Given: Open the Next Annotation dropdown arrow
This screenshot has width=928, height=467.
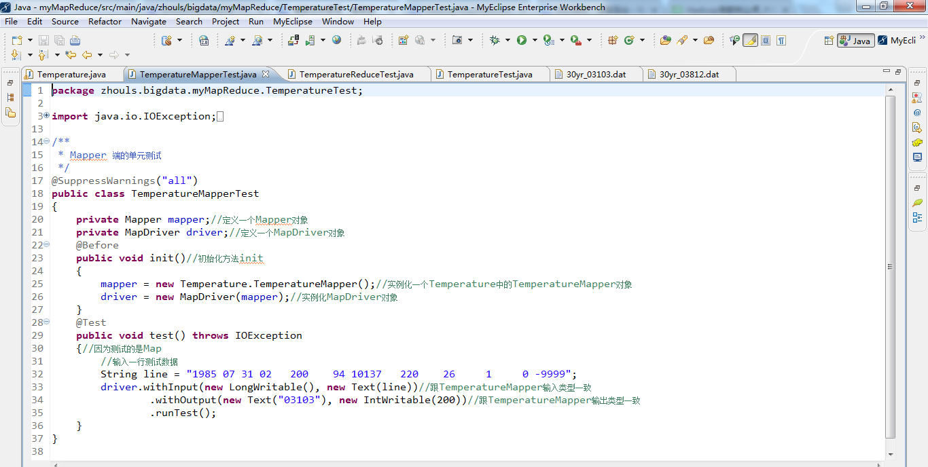Looking at the screenshot, I should (29, 55).
